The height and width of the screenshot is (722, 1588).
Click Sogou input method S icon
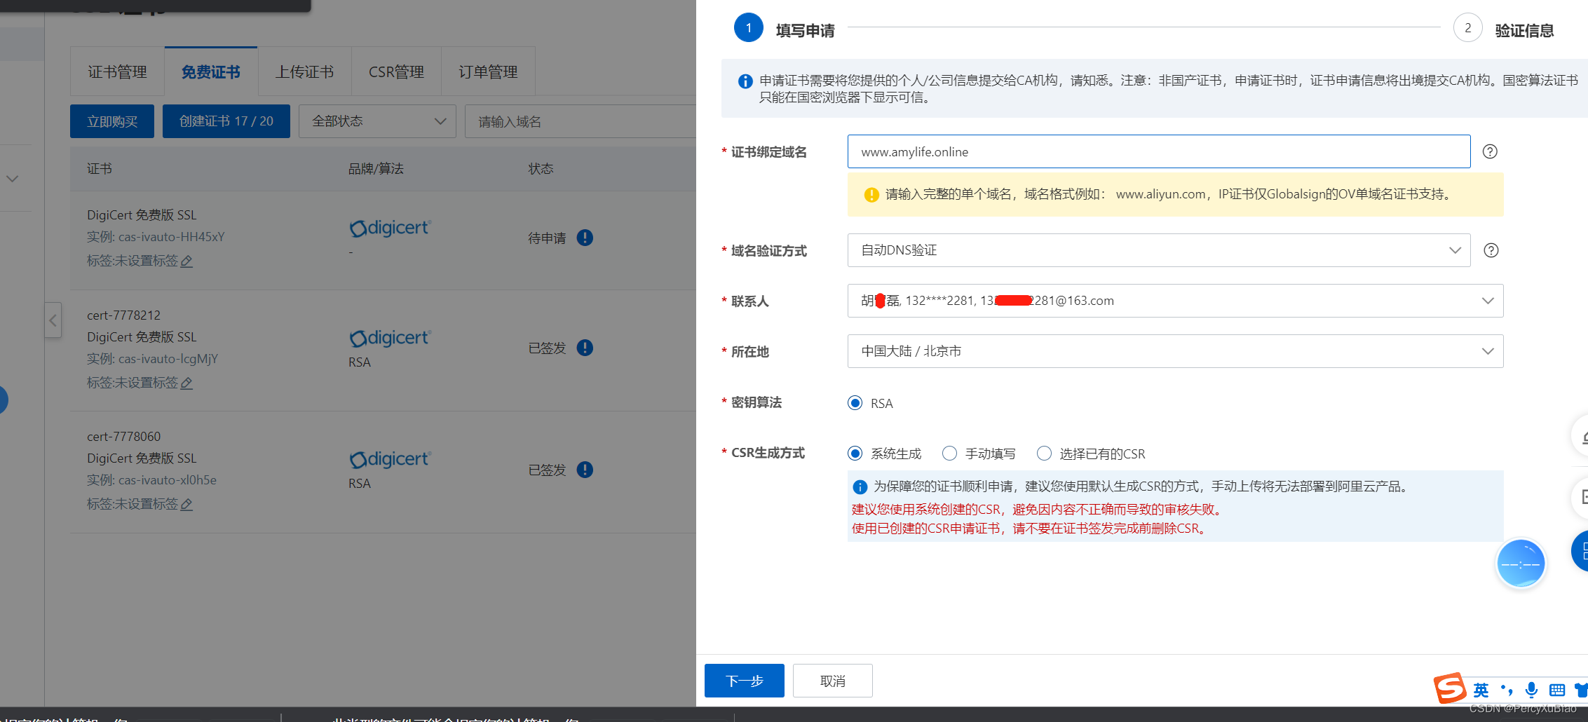(1449, 688)
